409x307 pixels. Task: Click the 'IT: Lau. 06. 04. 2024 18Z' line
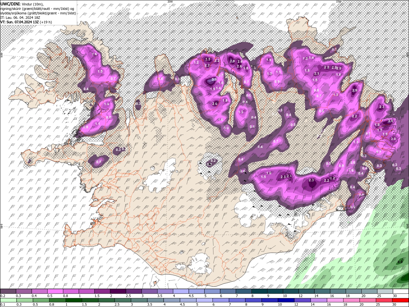pyautogui.click(x=20, y=18)
